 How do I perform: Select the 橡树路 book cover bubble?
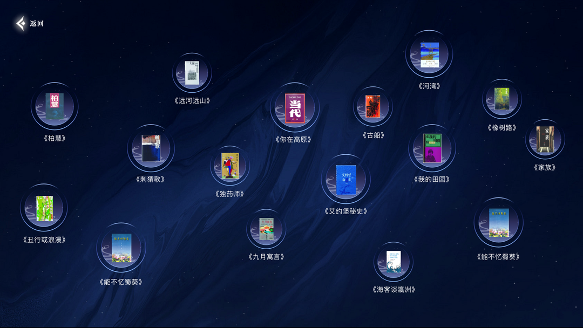pos(501,99)
